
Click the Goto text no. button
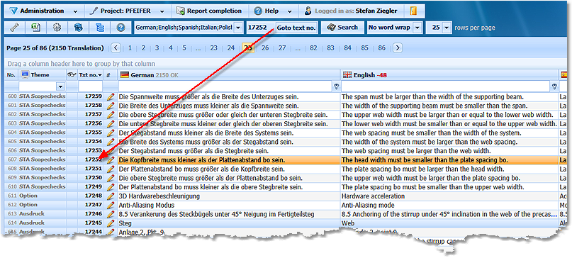pyautogui.click(x=296, y=28)
